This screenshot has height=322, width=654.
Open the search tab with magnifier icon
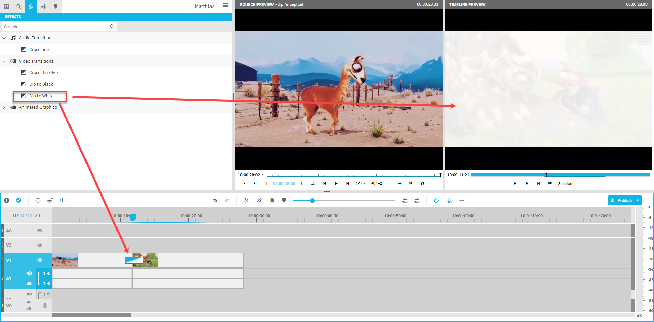click(x=19, y=6)
